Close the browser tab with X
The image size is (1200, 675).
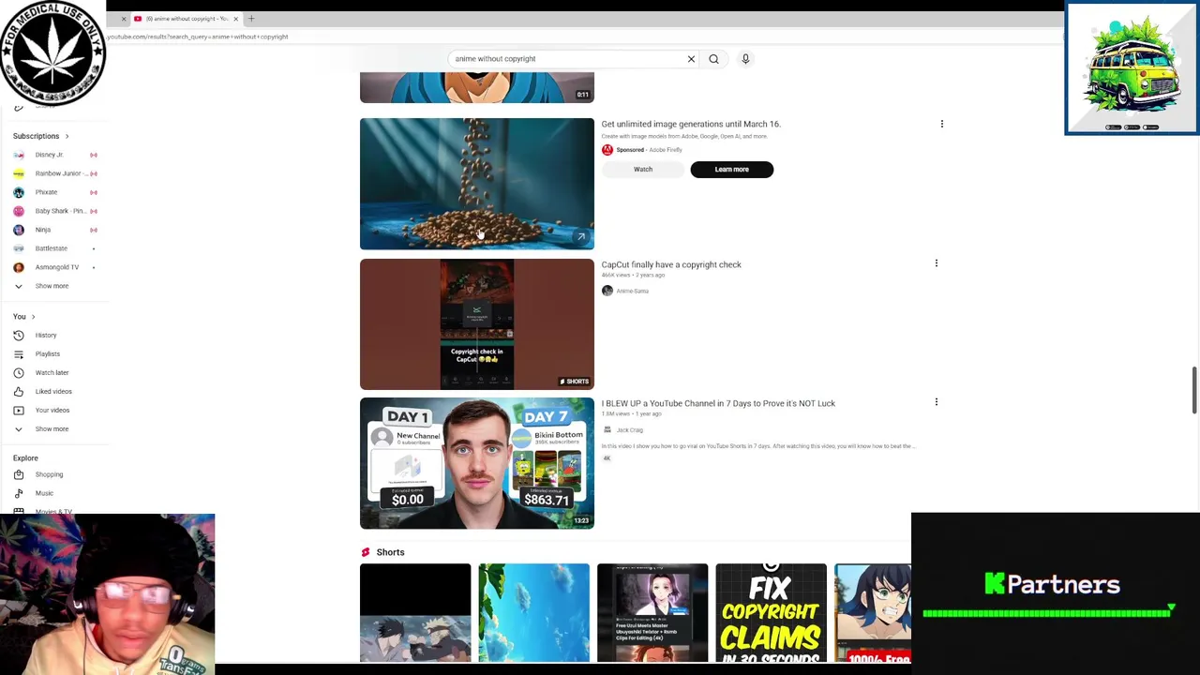(x=235, y=19)
